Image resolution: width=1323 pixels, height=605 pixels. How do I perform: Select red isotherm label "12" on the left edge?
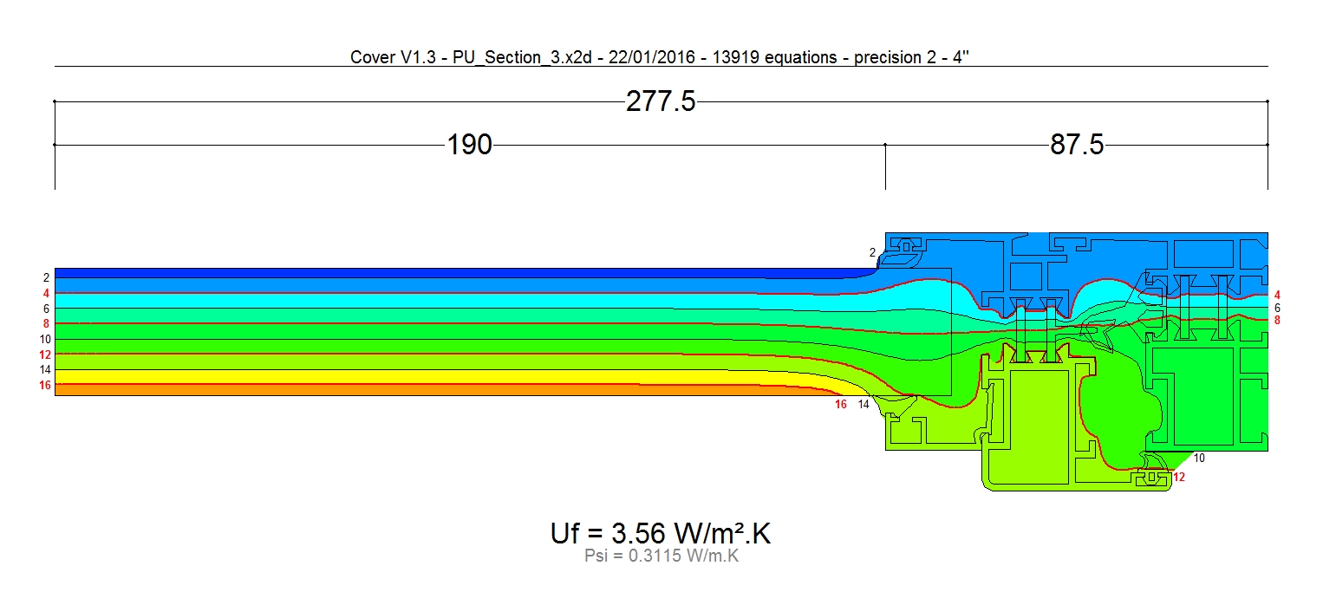tap(45, 355)
